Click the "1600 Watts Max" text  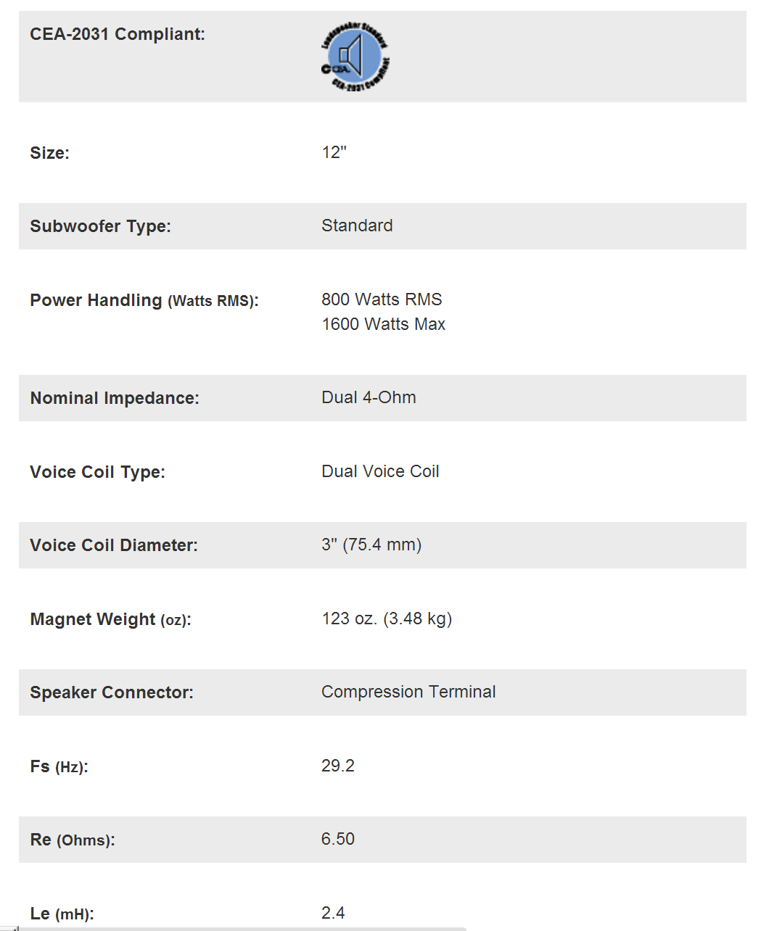click(384, 324)
